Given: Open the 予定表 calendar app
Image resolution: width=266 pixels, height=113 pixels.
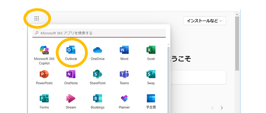Looking at the screenshot, I should tap(151, 99).
